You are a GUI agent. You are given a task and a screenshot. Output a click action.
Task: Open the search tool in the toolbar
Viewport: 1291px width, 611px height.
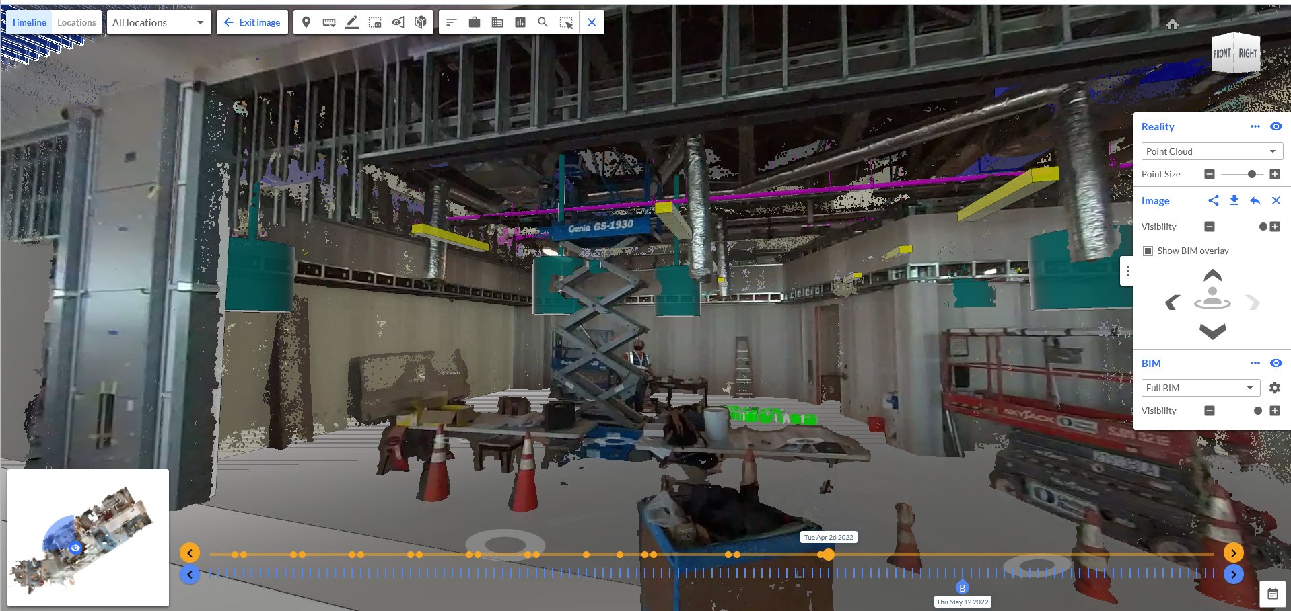[543, 22]
